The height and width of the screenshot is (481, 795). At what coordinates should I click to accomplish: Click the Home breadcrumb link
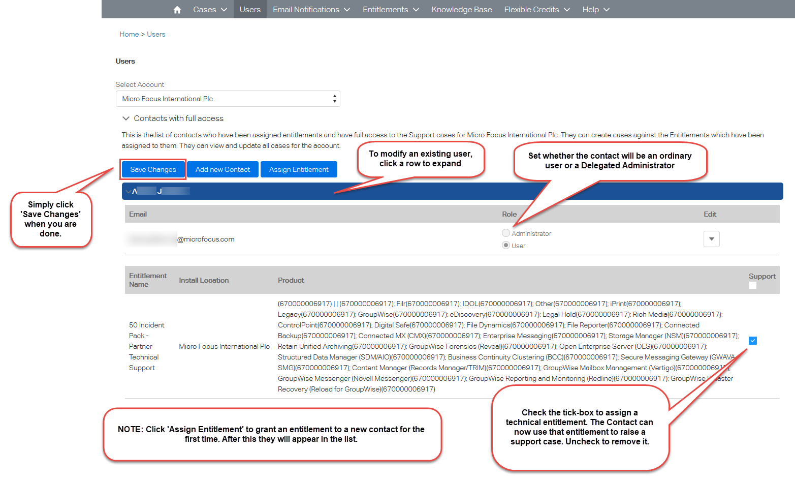click(x=129, y=34)
